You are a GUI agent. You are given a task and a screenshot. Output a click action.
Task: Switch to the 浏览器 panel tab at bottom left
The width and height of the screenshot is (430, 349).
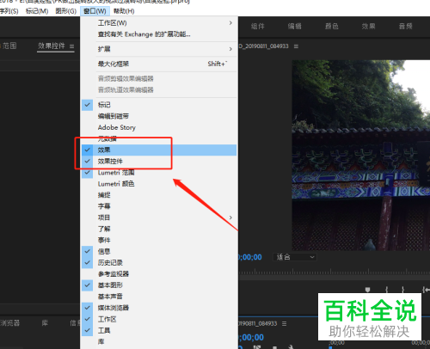(x=10, y=323)
